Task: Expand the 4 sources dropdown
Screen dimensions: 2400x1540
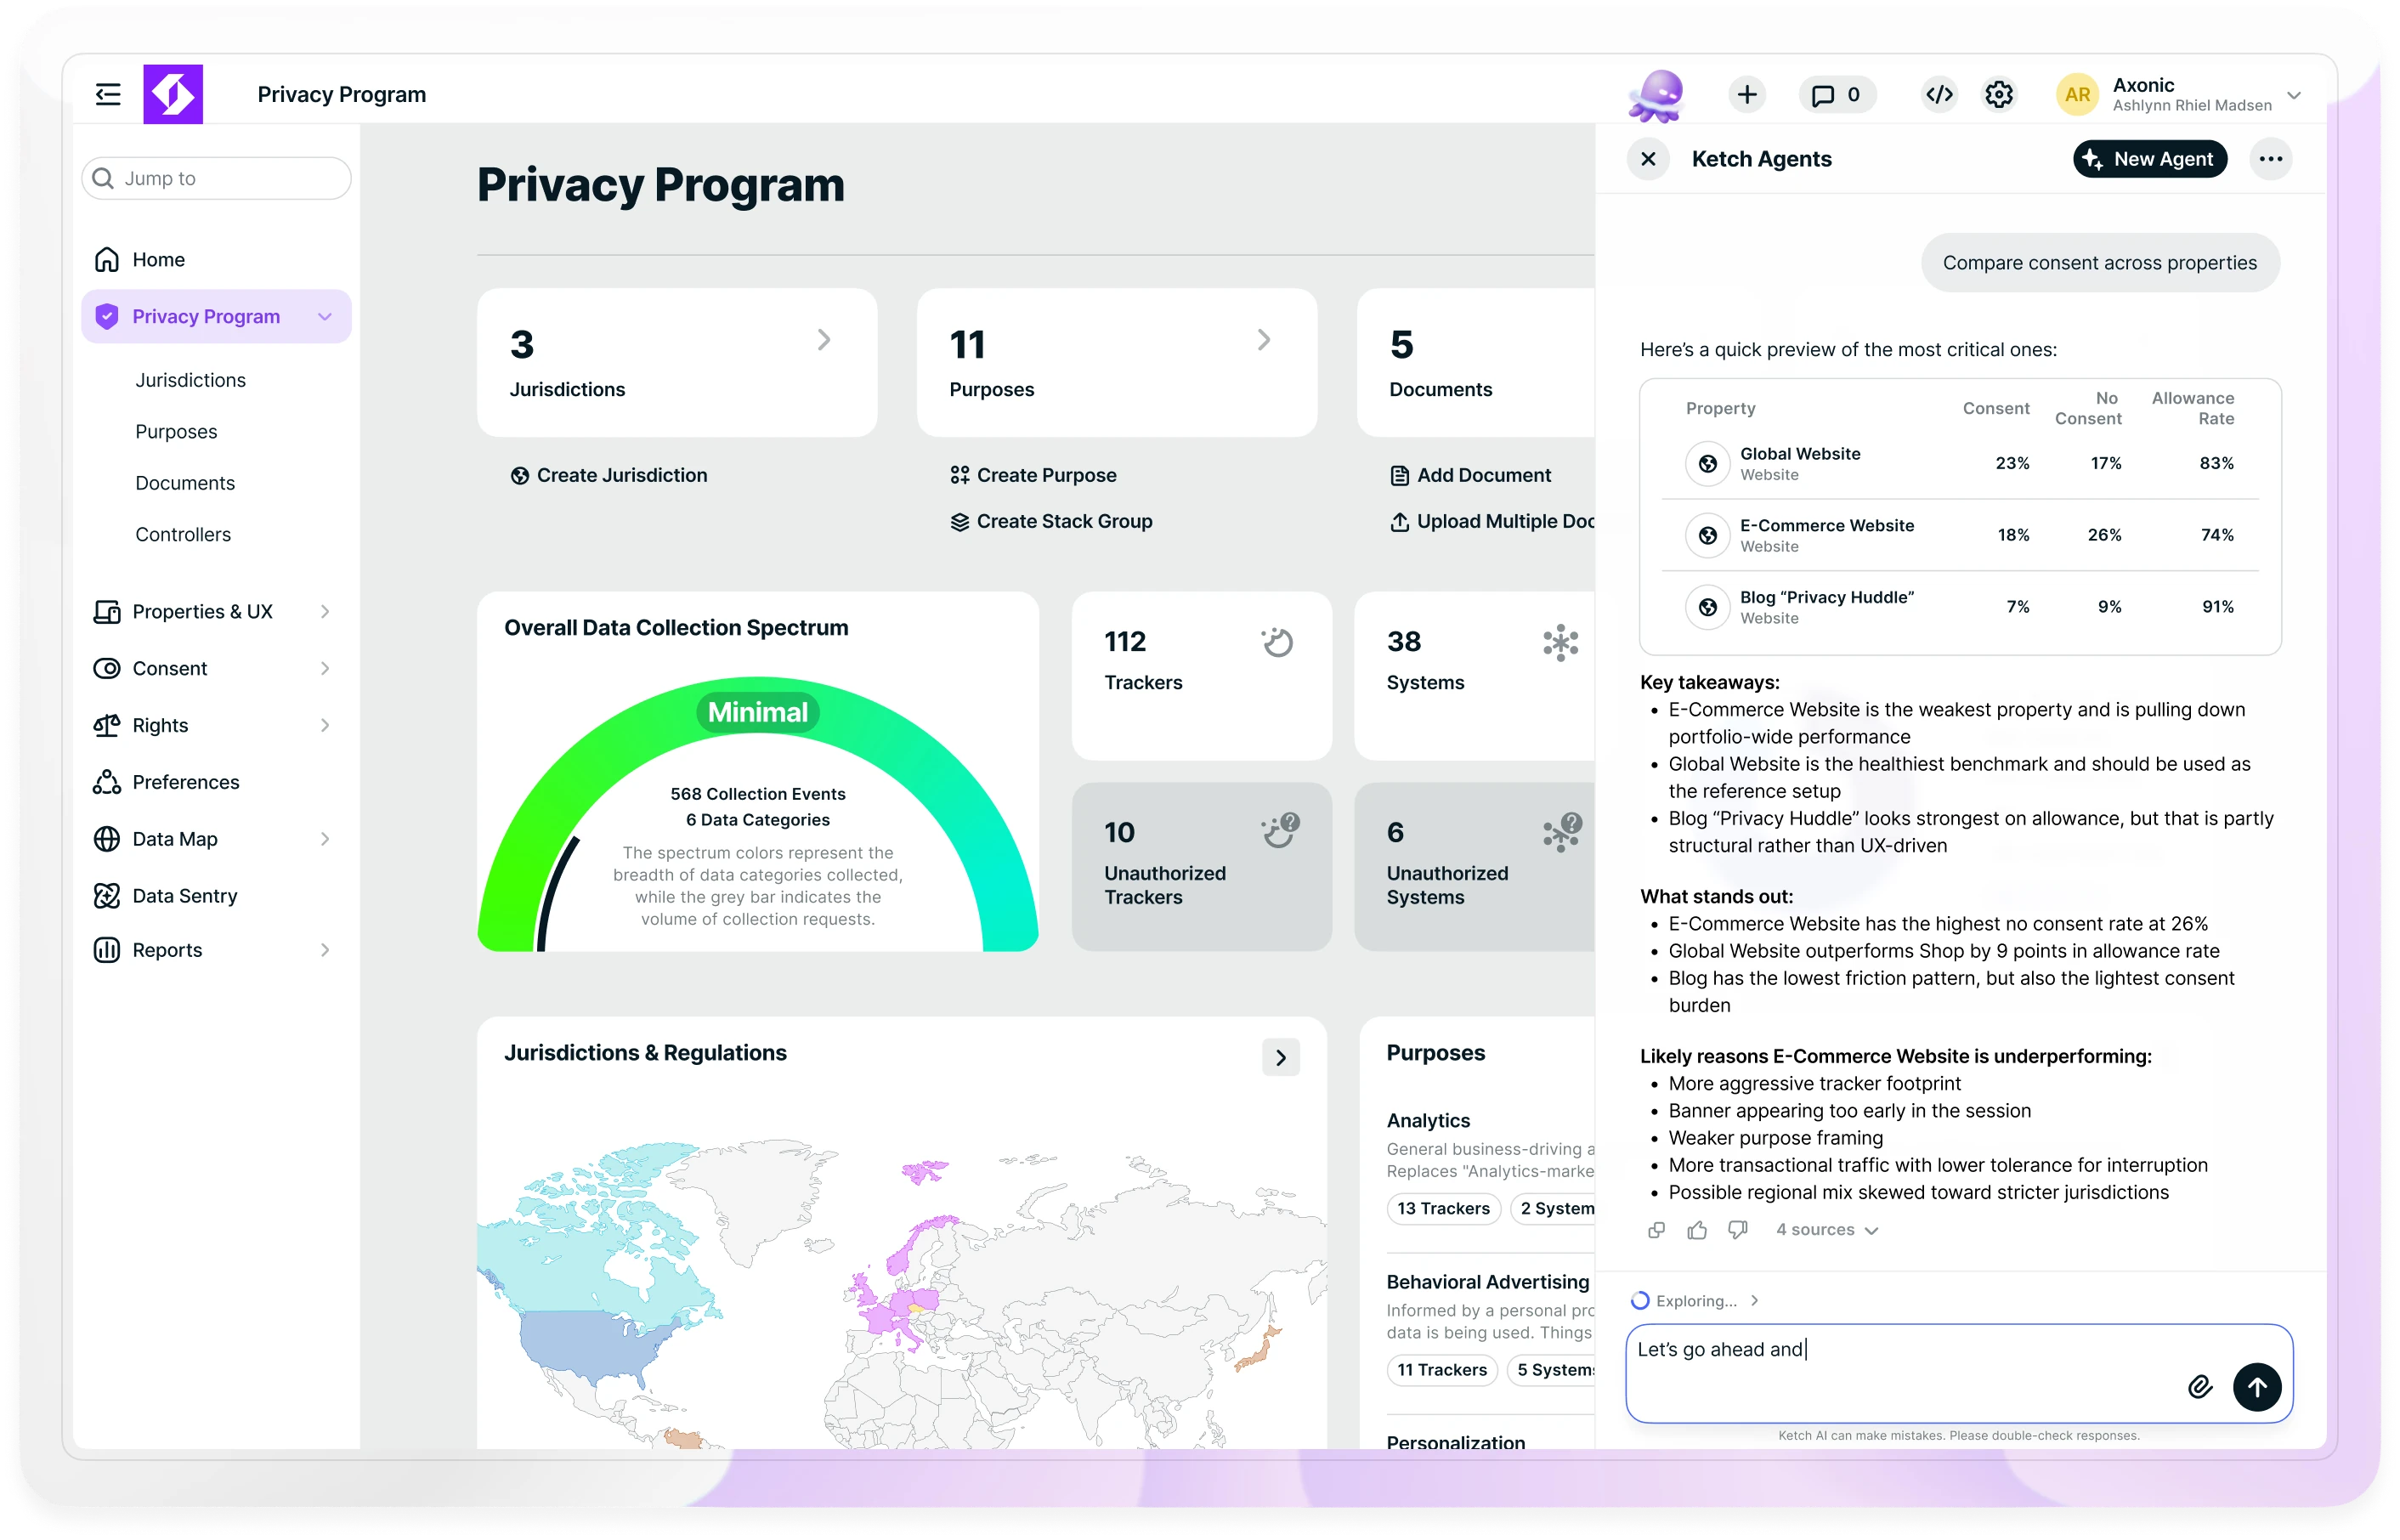Action: click(x=1827, y=1230)
